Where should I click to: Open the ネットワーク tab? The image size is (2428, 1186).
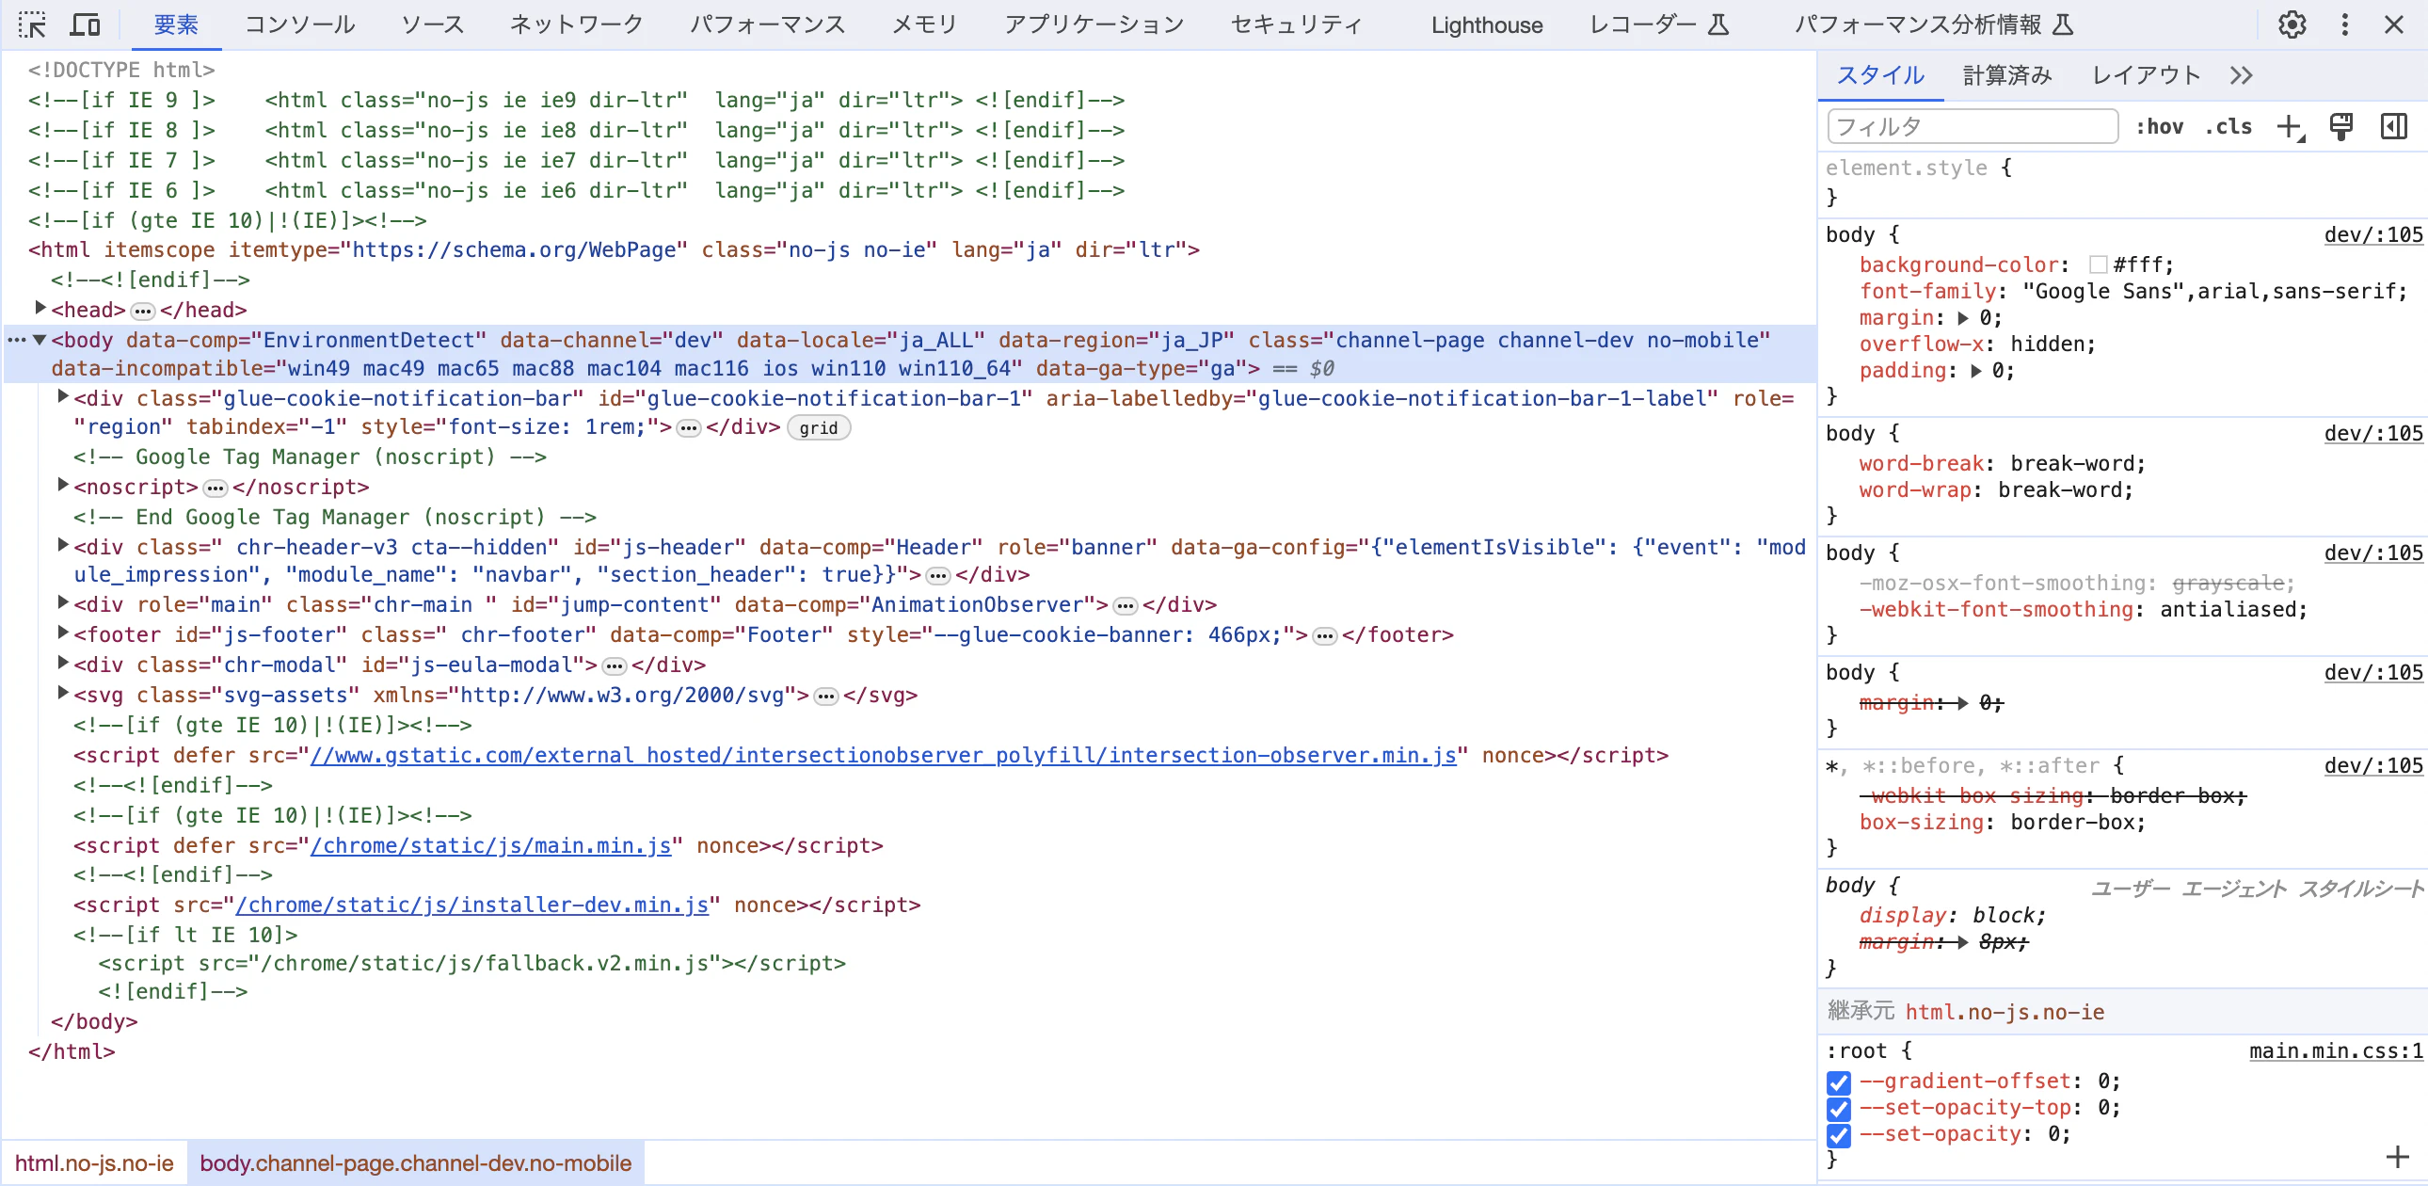click(x=577, y=24)
